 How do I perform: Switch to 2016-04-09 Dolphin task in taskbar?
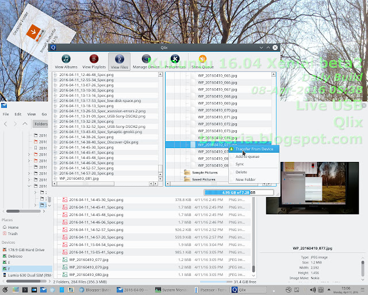point(133,290)
